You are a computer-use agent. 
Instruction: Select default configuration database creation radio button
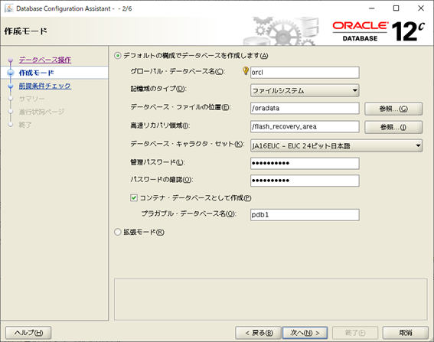pyautogui.click(x=118, y=56)
